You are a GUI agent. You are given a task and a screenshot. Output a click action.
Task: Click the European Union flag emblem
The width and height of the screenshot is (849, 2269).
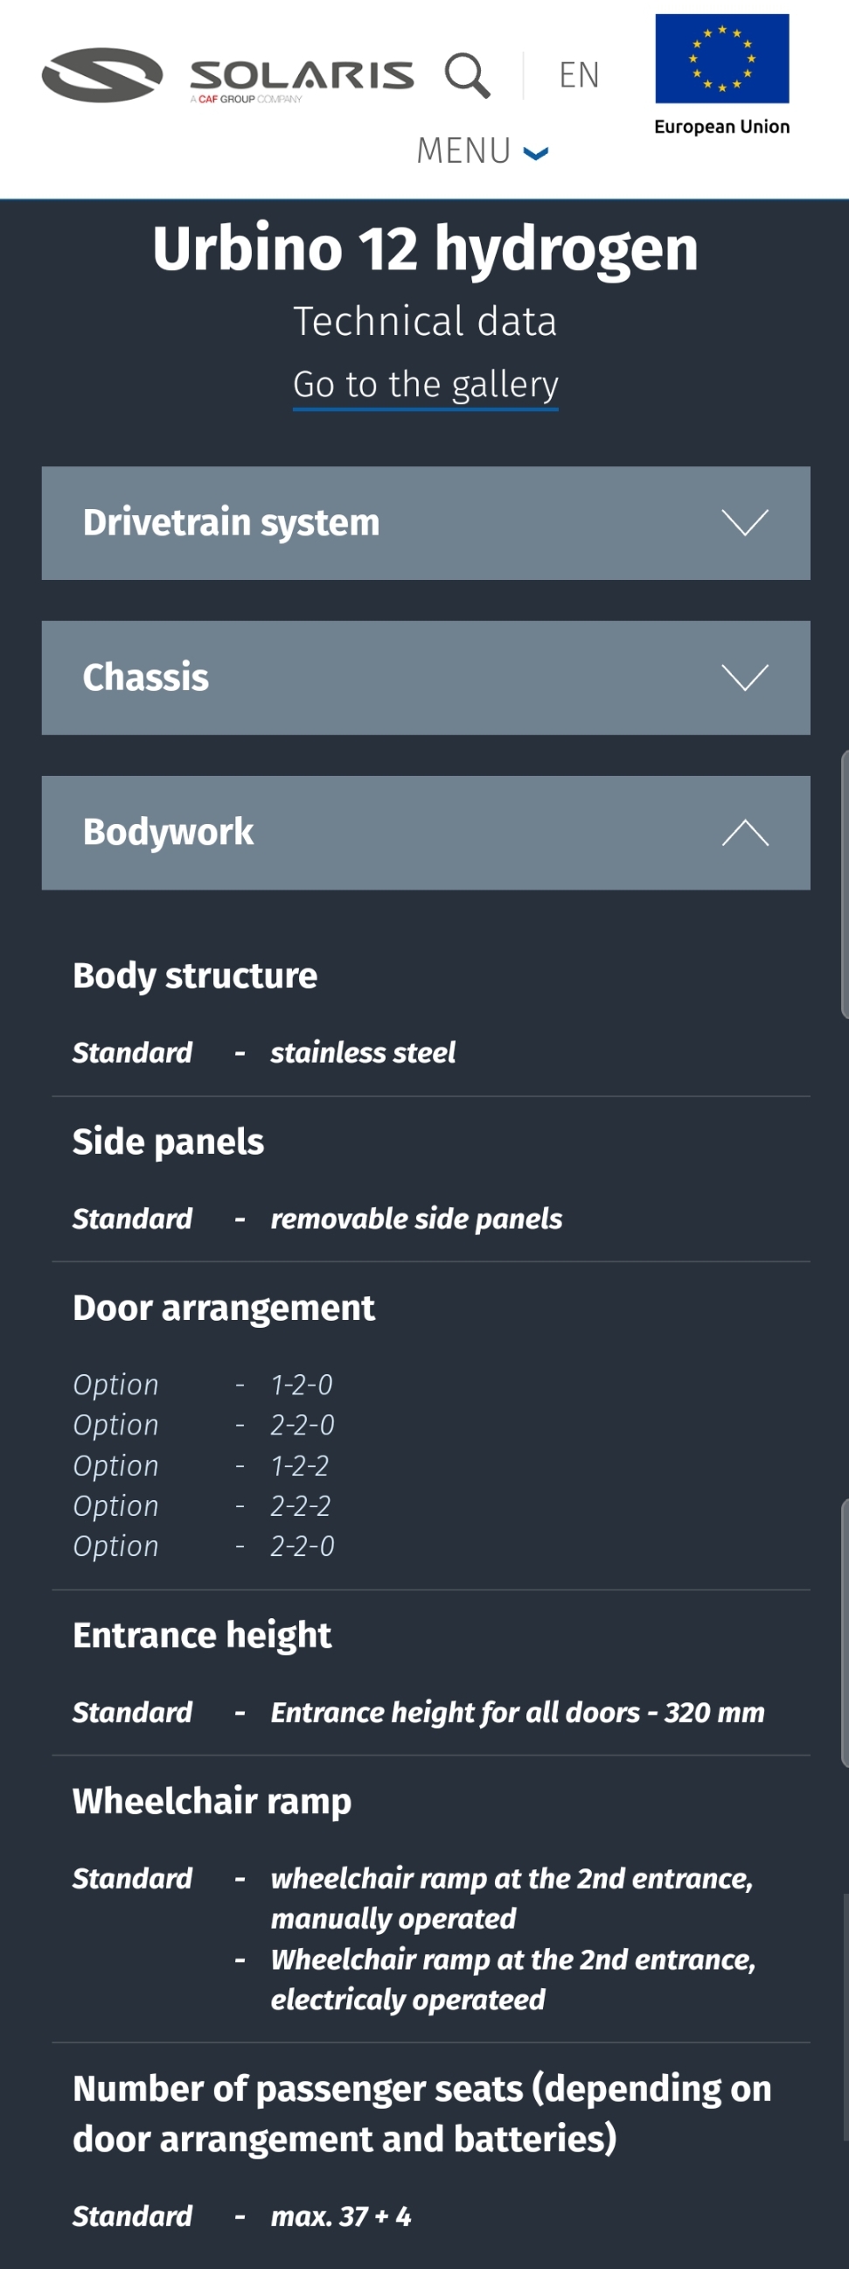721,58
